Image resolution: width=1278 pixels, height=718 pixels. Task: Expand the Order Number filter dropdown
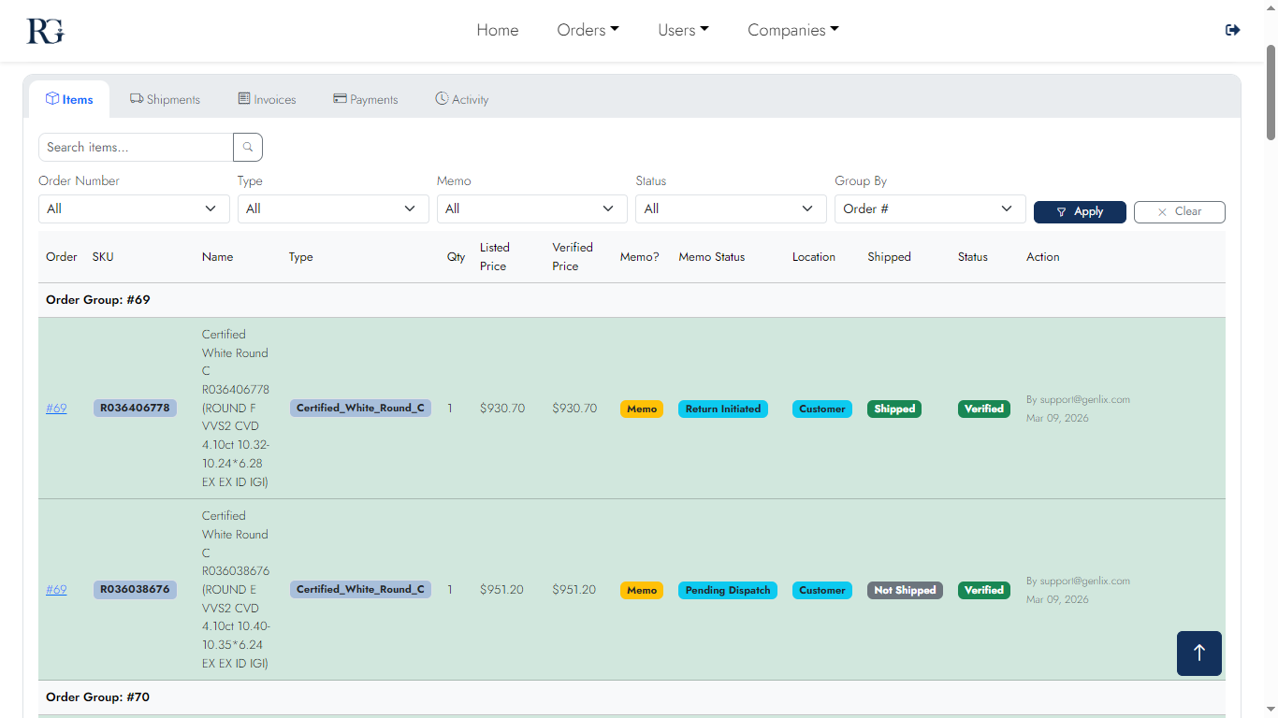tap(134, 208)
